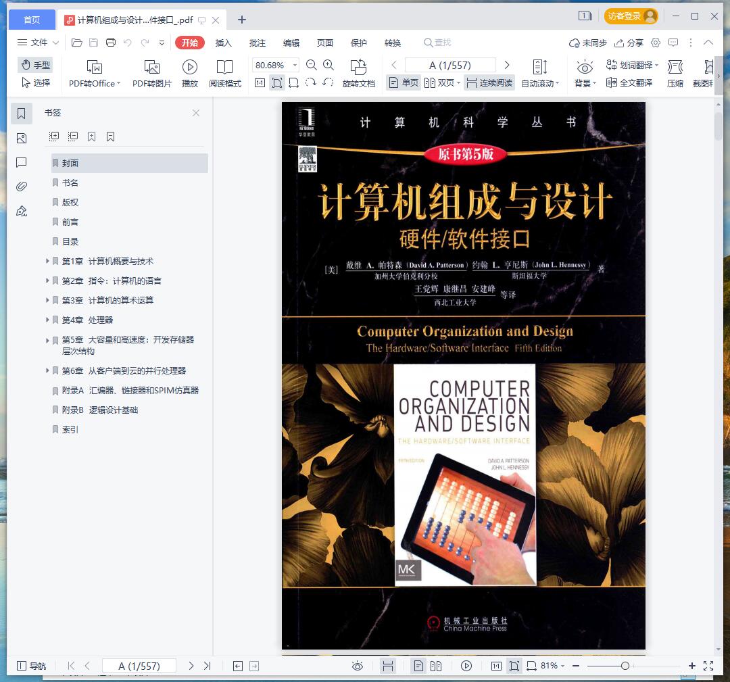730x682 pixels.
Task: Select the hand tool (手型)
Action: click(35, 65)
